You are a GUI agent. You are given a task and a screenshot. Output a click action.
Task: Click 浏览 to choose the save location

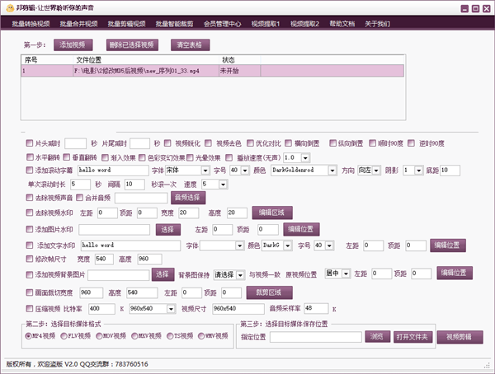click(375, 336)
